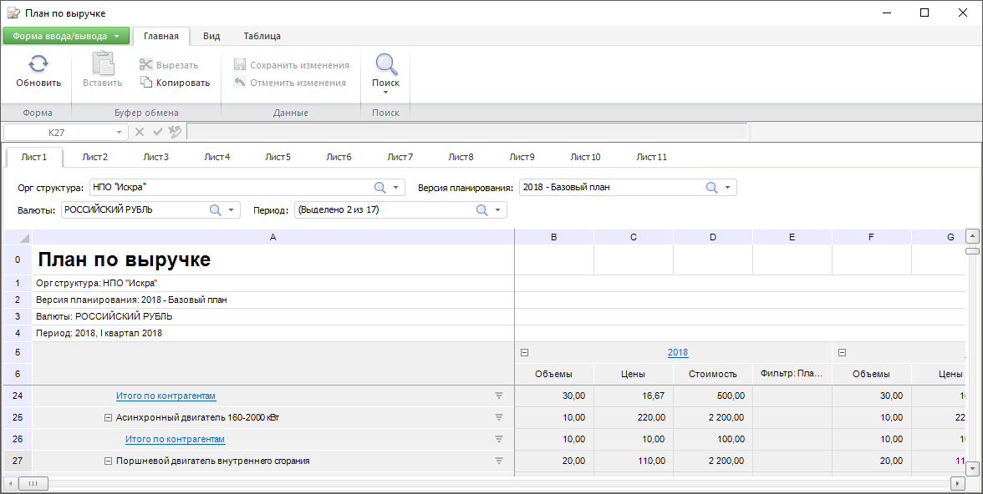Open the filter icon on row 25
The width and height of the screenshot is (983, 494).
pos(499,417)
